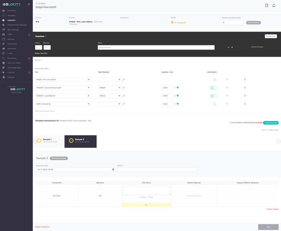The width and height of the screenshot is (281, 231).
Task: Click the info dot beside Nicotine #2 quantity
Action: [x=178, y=104]
